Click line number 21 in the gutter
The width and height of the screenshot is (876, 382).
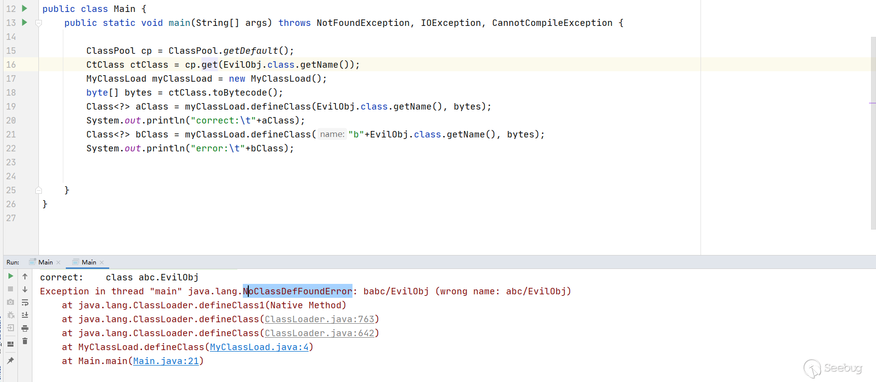coord(11,134)
